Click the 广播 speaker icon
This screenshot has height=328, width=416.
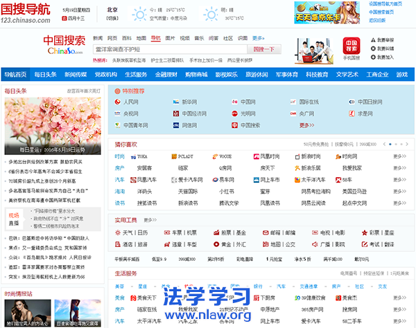click(x=315, y=244)
